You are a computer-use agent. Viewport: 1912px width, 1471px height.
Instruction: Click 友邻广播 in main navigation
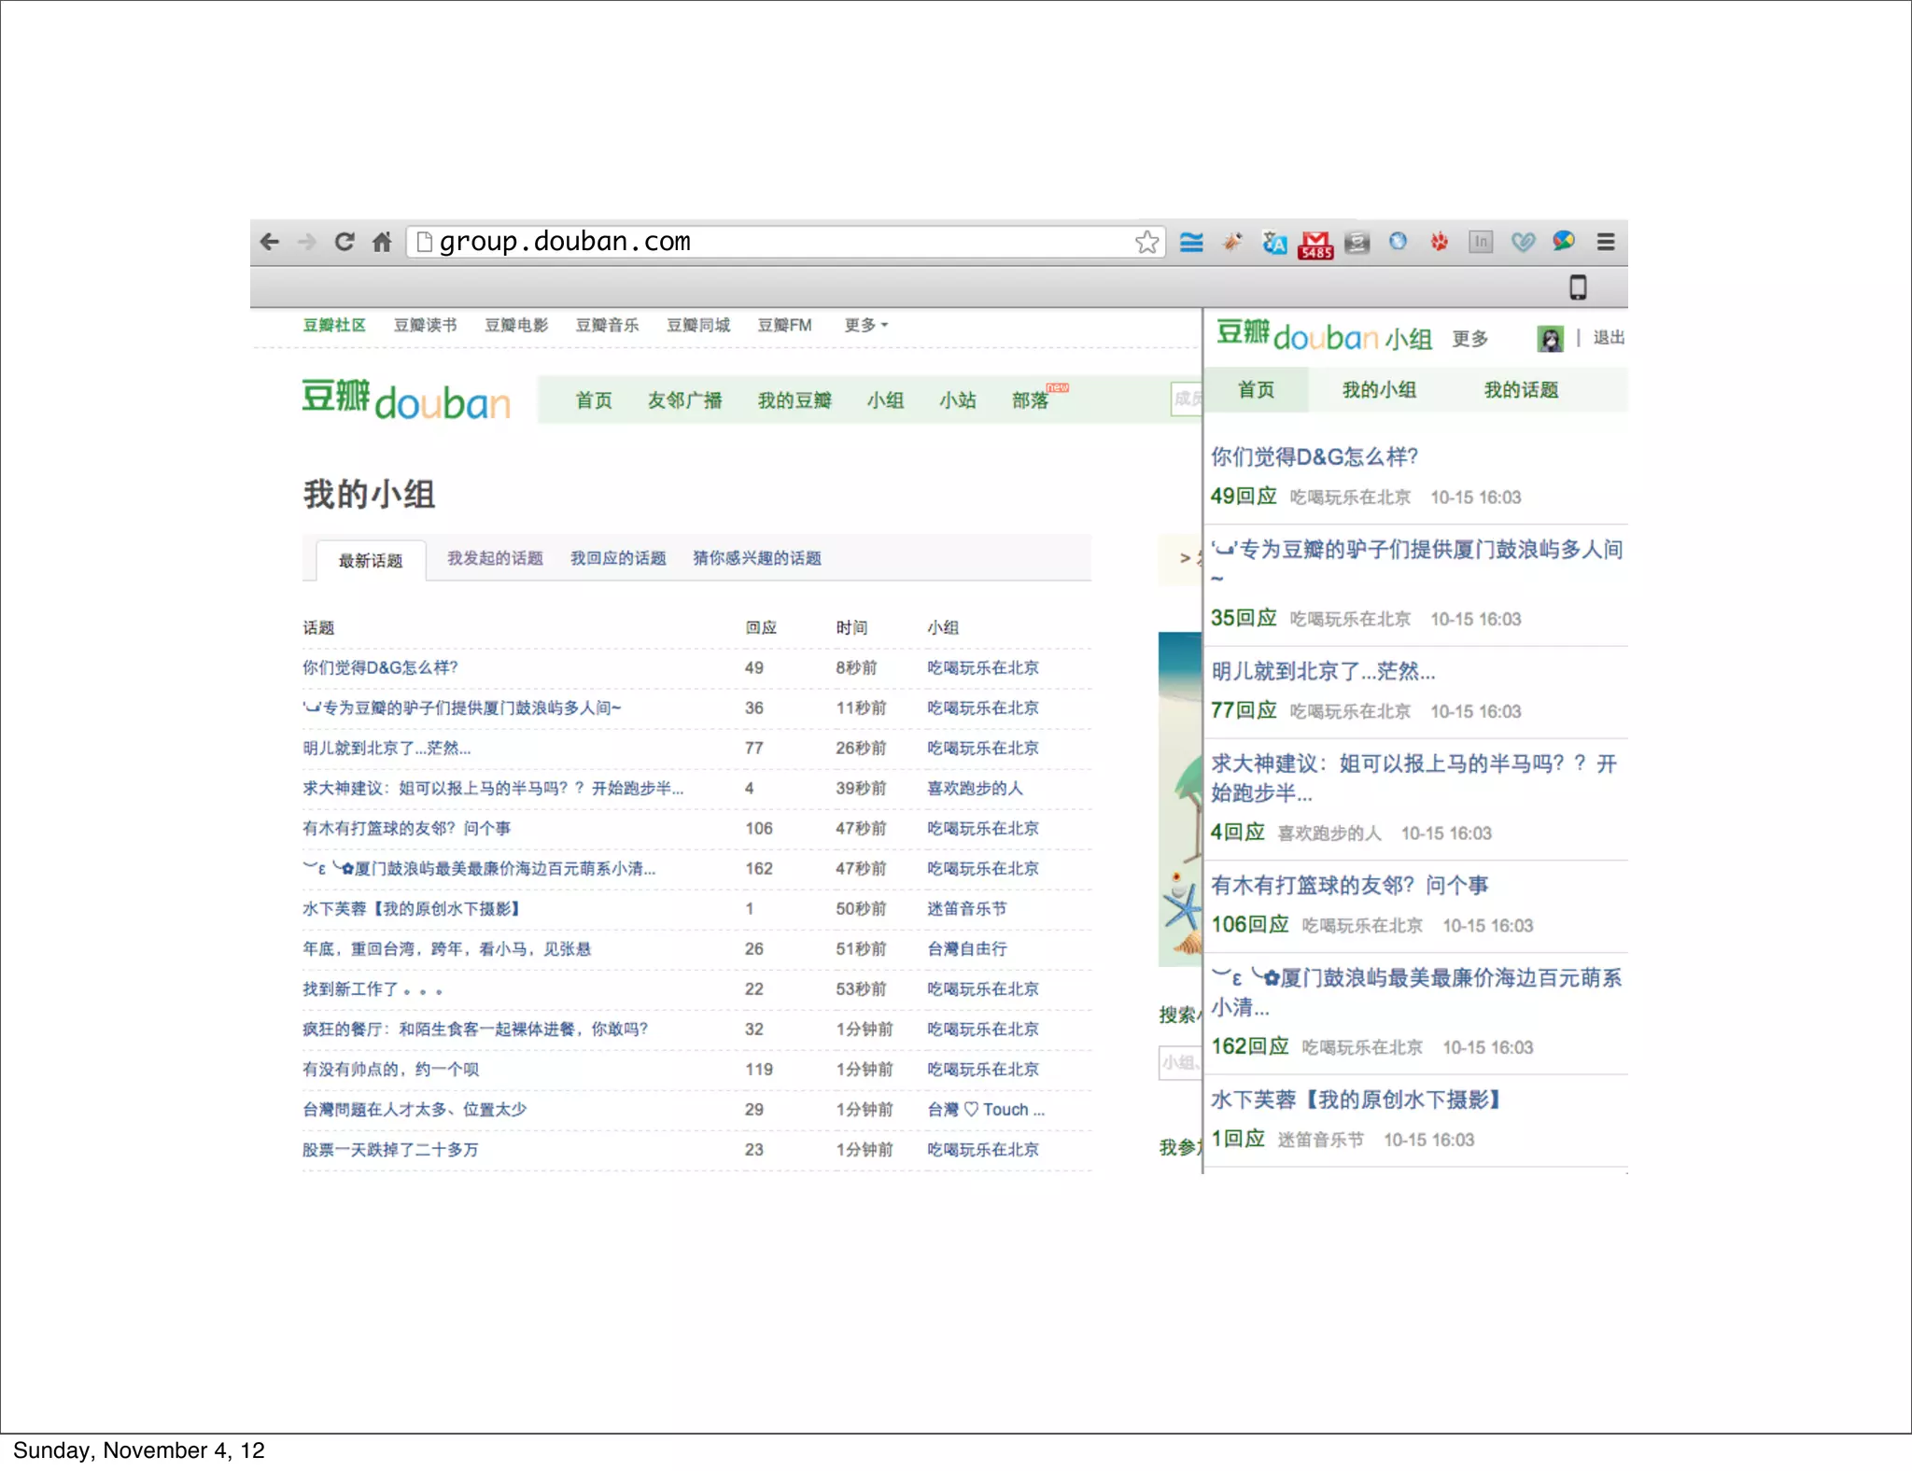(684, 400)
